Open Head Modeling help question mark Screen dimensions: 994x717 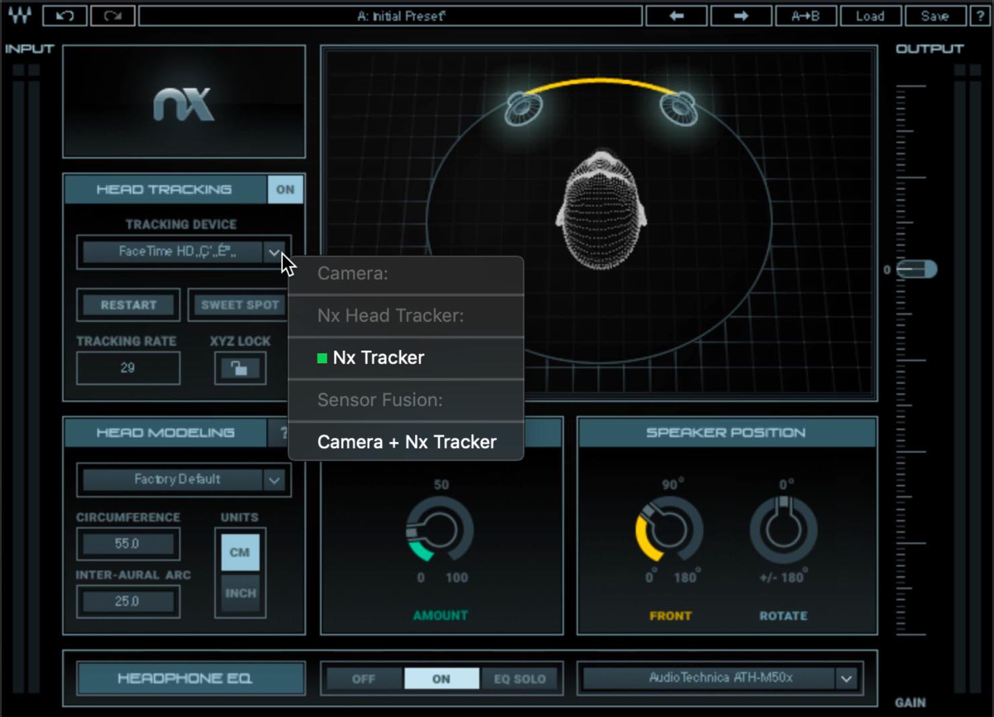(283, 433)
